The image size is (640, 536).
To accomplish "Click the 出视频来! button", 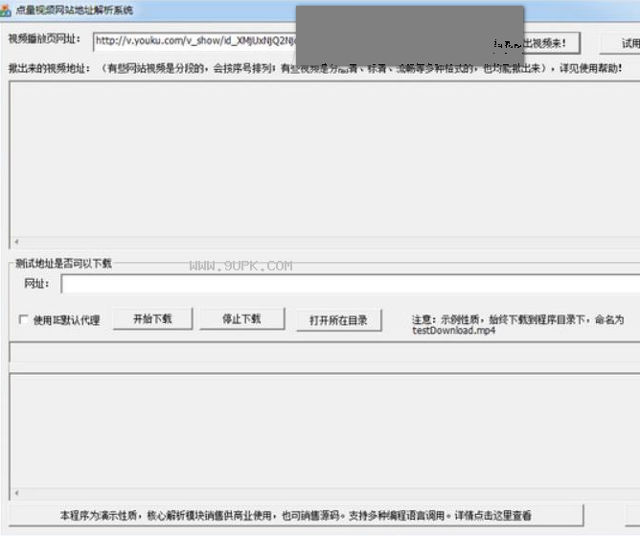I will (x=551, y=43).
